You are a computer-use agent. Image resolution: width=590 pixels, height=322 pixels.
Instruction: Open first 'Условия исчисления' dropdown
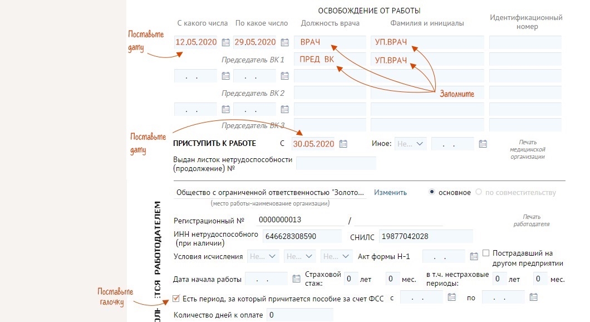pyautogui.click(x=264, y=256)
